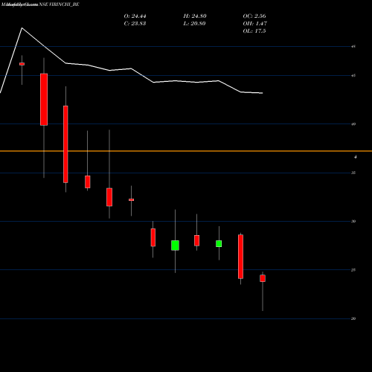Select the close value C: 23.83
The width and height of the screenshot is (372, 372).
coord(135,24)
